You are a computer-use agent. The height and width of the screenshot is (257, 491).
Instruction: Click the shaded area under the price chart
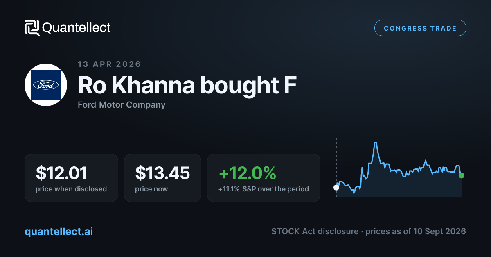[399, 186]
